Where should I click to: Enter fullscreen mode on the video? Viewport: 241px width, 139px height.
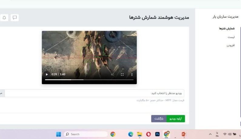pos(122,74)
